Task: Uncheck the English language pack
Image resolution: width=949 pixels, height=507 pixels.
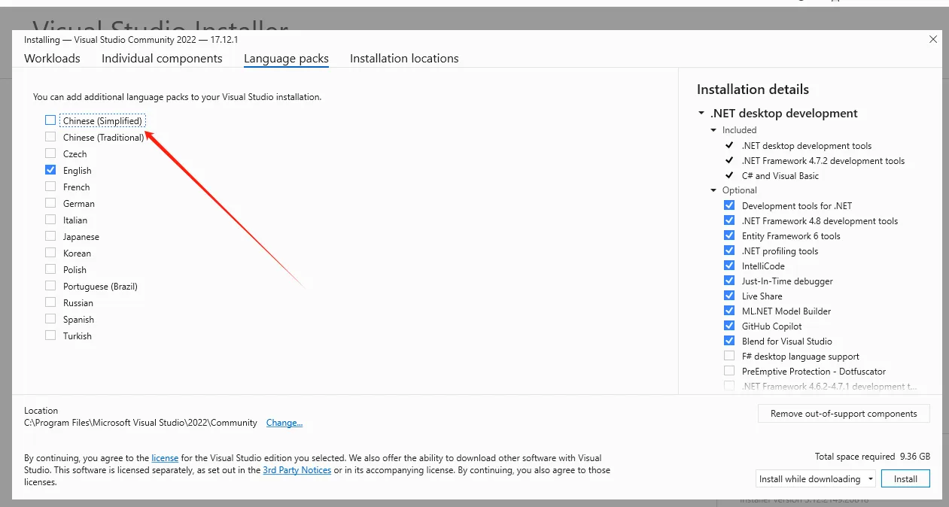Action: [50, 170]
